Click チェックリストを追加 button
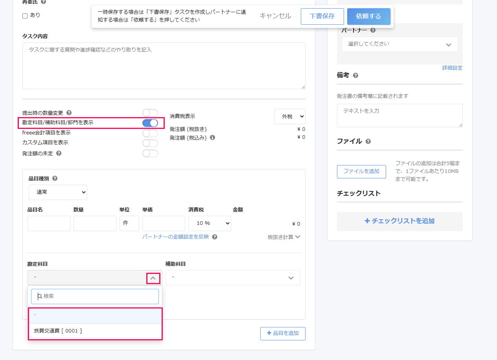The image size is (497, 360). [400, 221]
